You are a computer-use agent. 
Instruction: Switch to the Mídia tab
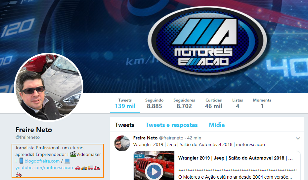tap(217, 125)
